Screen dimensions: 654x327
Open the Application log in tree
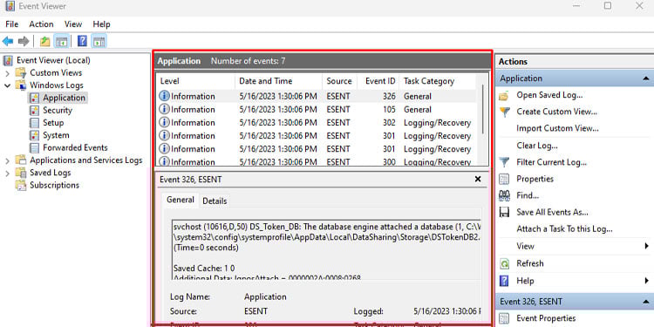coord(64,98)
